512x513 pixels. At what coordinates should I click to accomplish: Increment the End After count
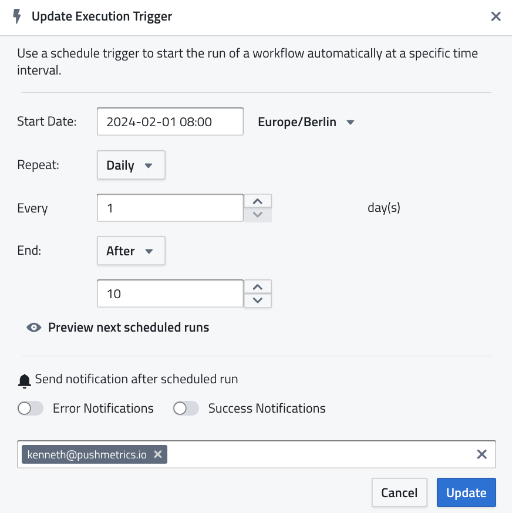[257, 287]
